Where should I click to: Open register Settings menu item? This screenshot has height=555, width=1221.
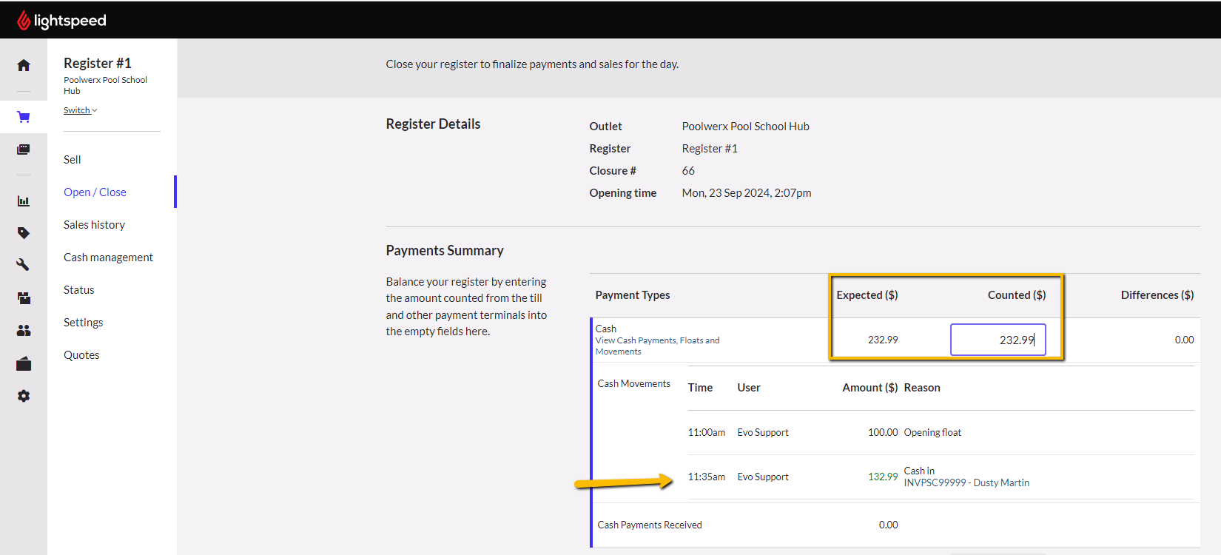pos(83,323)
